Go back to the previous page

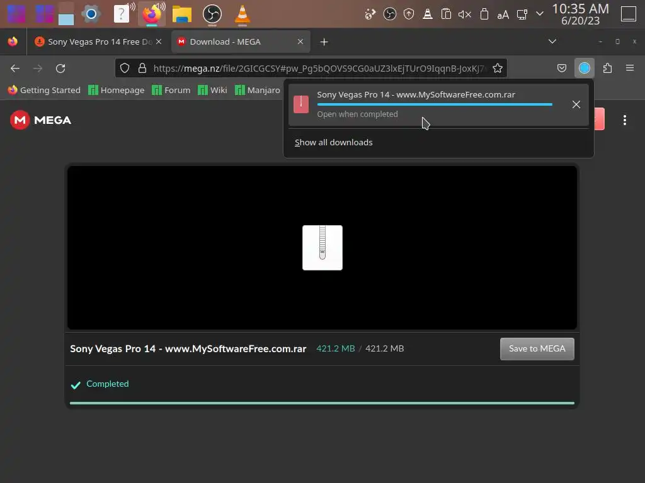[15, 68]
